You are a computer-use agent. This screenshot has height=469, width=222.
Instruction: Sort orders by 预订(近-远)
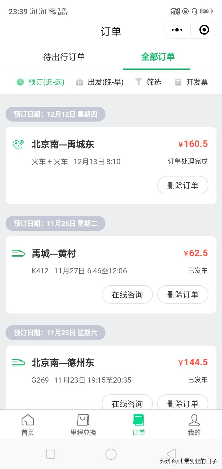tap(46, 82)
